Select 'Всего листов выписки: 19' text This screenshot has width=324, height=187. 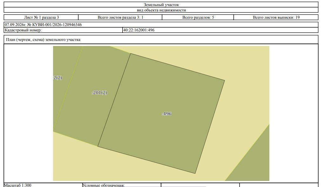pos(276,17)
